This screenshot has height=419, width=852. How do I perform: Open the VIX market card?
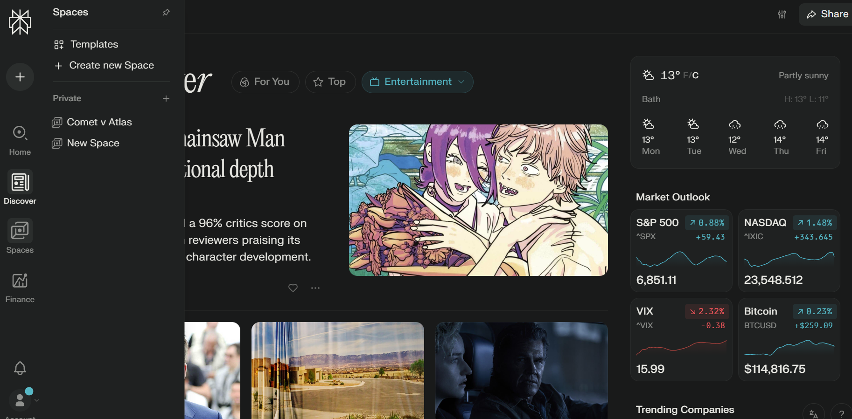pos(681,340)
